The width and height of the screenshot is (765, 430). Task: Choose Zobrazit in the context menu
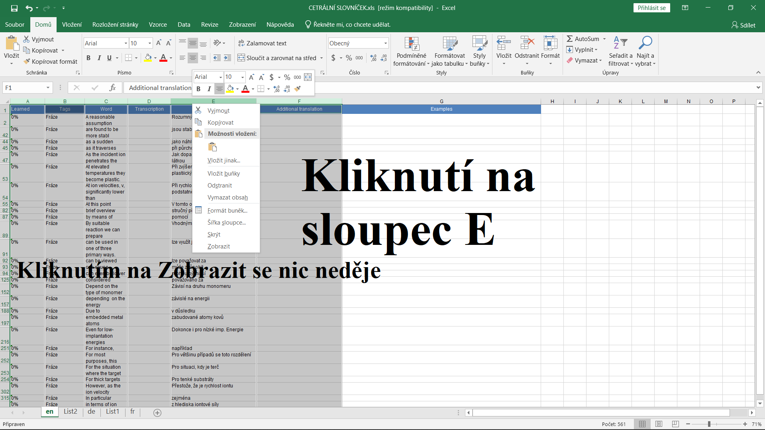coord(219,246)
